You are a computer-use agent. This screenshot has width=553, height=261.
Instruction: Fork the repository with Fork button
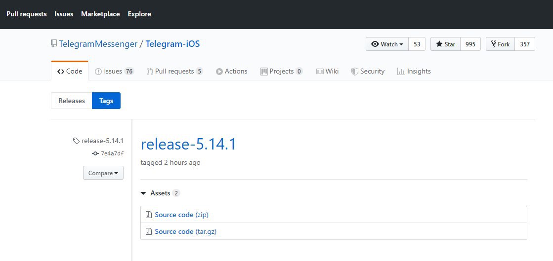click(x=500, y=44)
